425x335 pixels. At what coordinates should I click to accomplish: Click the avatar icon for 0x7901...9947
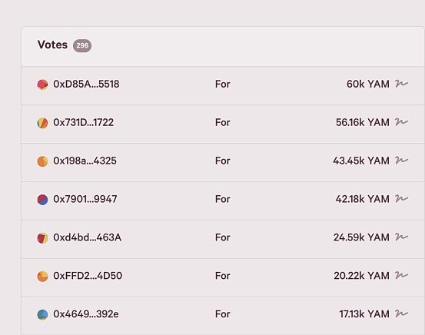pyautogui.click(x=42, y=200)
